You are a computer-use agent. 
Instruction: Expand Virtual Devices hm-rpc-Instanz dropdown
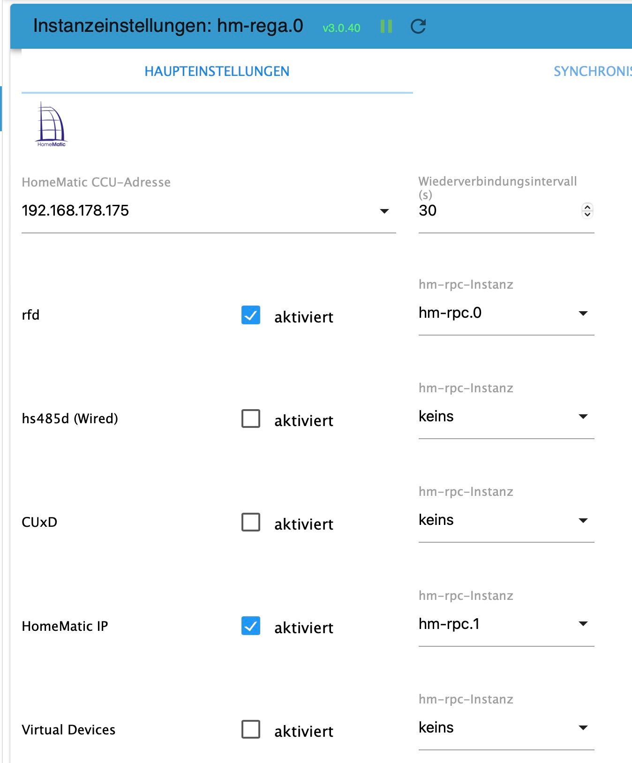coord(583,728)
